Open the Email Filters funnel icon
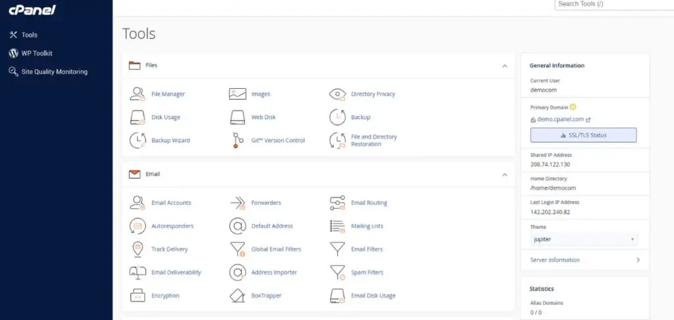This screenshot has width=674, height=320. [x=338, y=249]
